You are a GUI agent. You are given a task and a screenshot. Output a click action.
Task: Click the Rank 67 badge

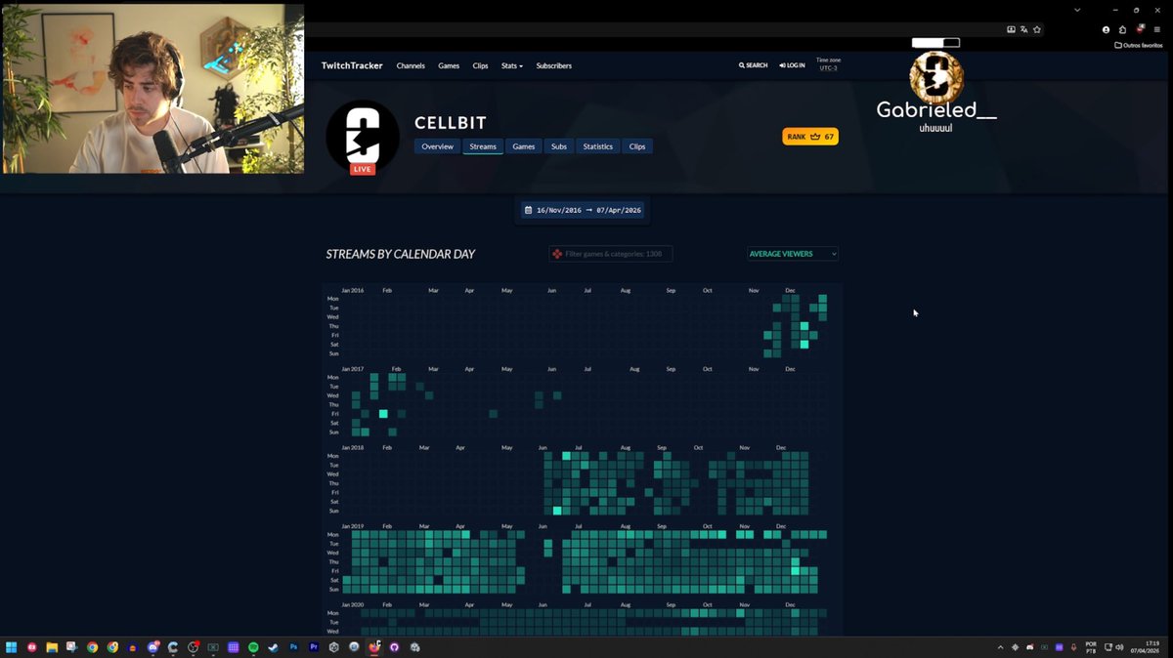tap(810, 137)
